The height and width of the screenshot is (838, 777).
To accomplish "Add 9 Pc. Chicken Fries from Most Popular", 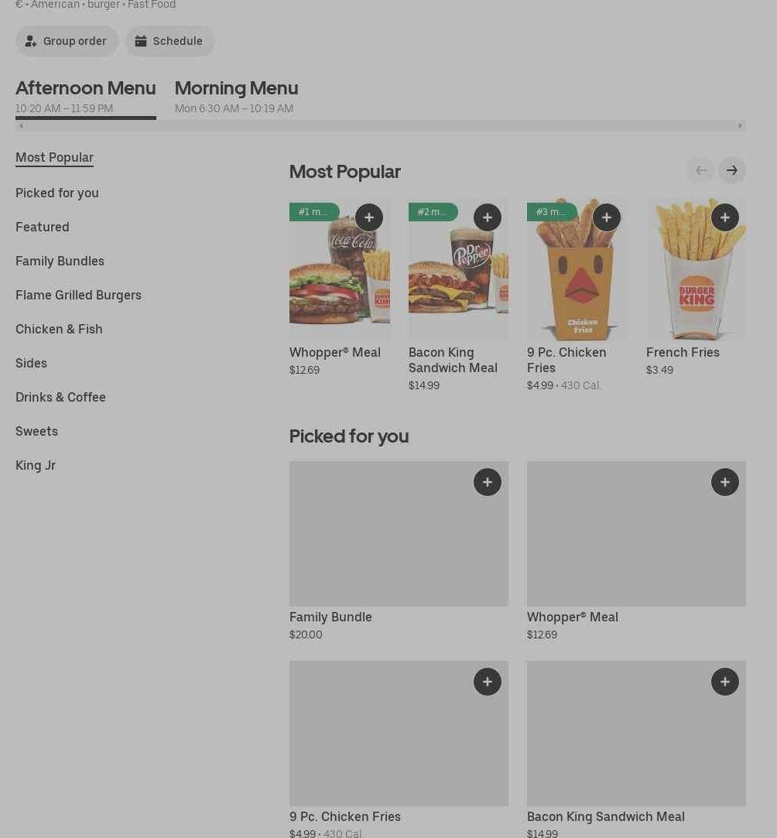I will (607, 217).
